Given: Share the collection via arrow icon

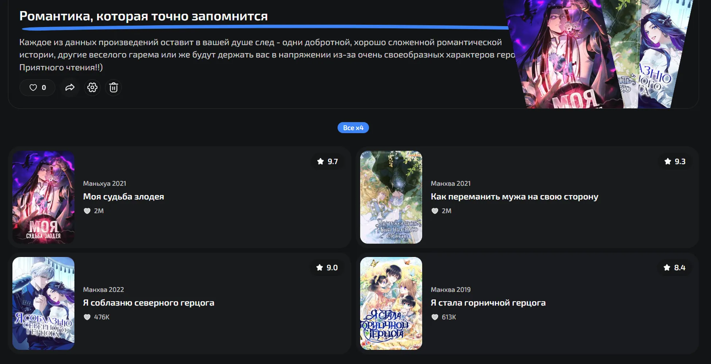Looking at the screenshot, I should pyautogui.click(x=70, y=87).
